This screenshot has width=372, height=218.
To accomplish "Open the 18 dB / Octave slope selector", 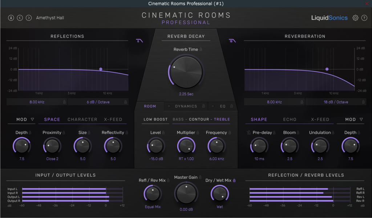I will click(x=336, y=102).
